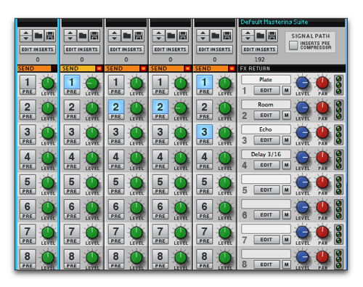This screenshot has height=287, width=363.
Task: Click EDIT on empty FX return 5
Action: [x=266, y=190]
